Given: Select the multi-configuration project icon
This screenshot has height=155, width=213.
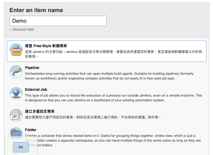Looking at the screenshot, I should 16,115.
